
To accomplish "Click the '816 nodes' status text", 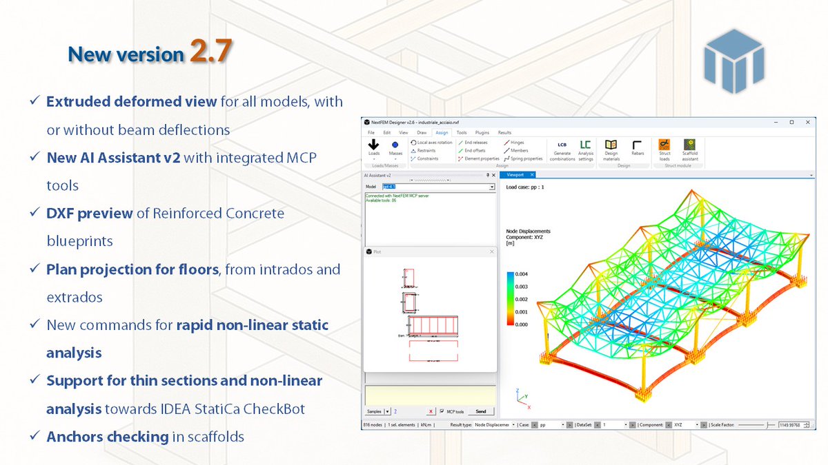I will point(373,425).
